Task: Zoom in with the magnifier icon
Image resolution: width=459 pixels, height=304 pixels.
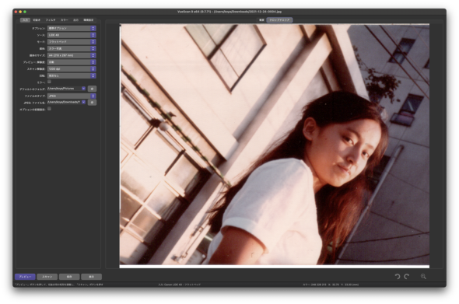Action: tap(423, 276)
